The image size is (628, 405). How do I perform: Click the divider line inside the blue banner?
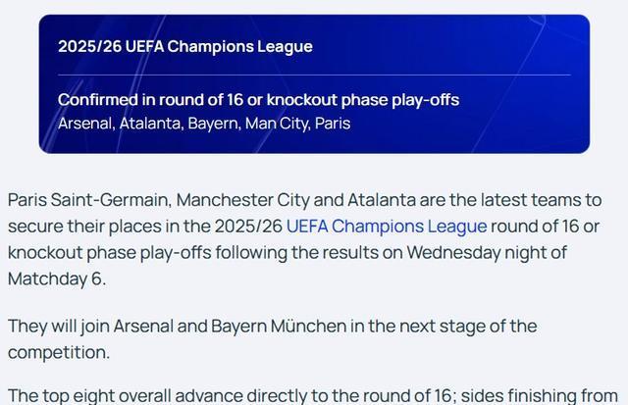314,75
